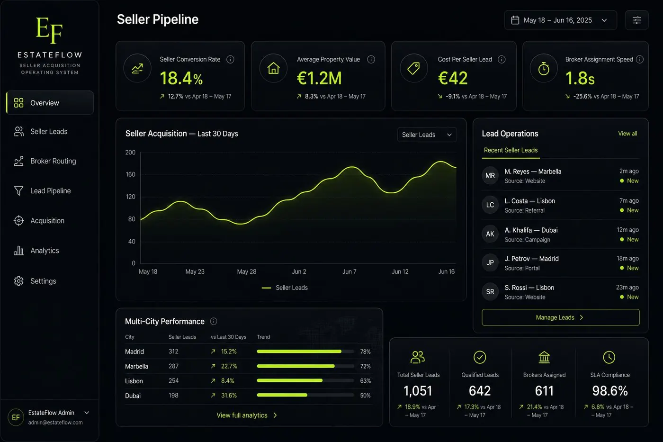The image size is (663, 442).
Task: Click Marbella trend progress bar
Action: (x=305, y=366)
